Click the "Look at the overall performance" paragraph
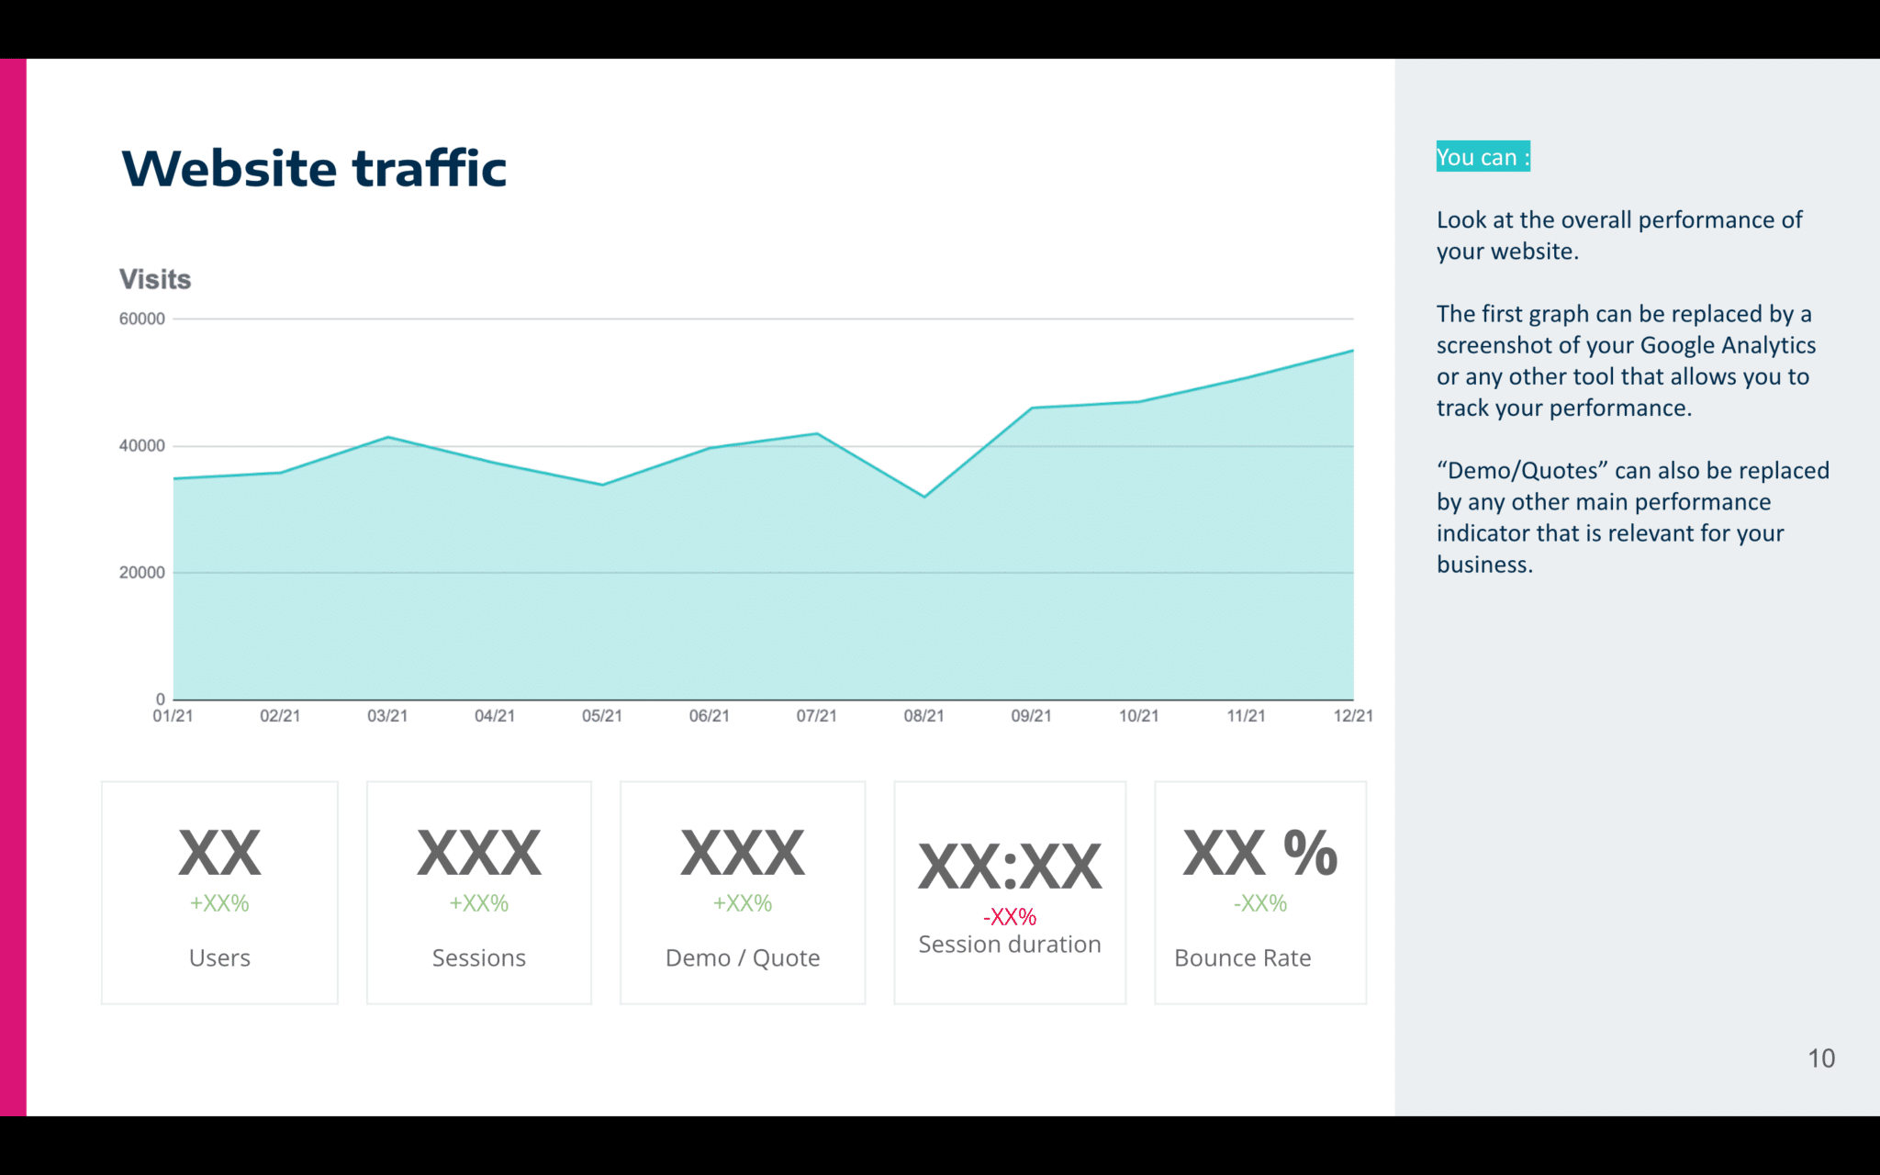The width and height of the screenshot is (1880, 1175). coord(1619,235)
